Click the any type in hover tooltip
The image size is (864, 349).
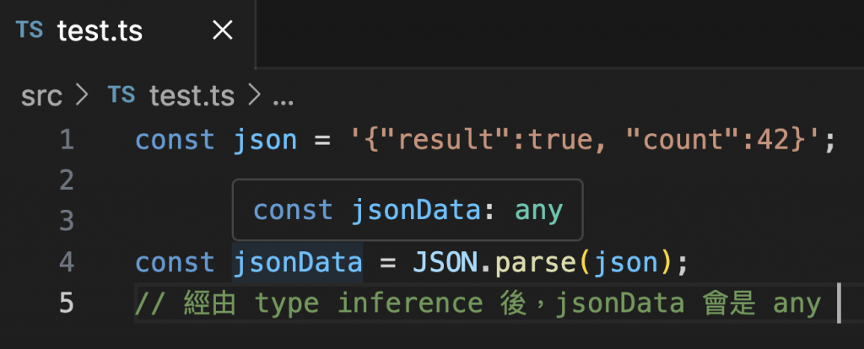(539, 210)
